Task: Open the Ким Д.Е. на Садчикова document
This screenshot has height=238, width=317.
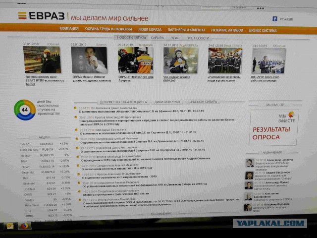Action: 138,132
